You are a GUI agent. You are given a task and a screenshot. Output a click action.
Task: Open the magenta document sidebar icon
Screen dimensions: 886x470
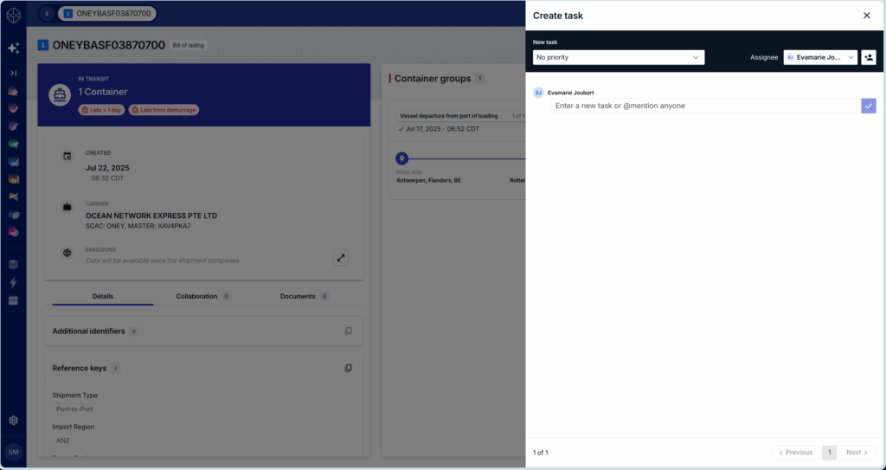pyautogui.click(x=14, y=232)
